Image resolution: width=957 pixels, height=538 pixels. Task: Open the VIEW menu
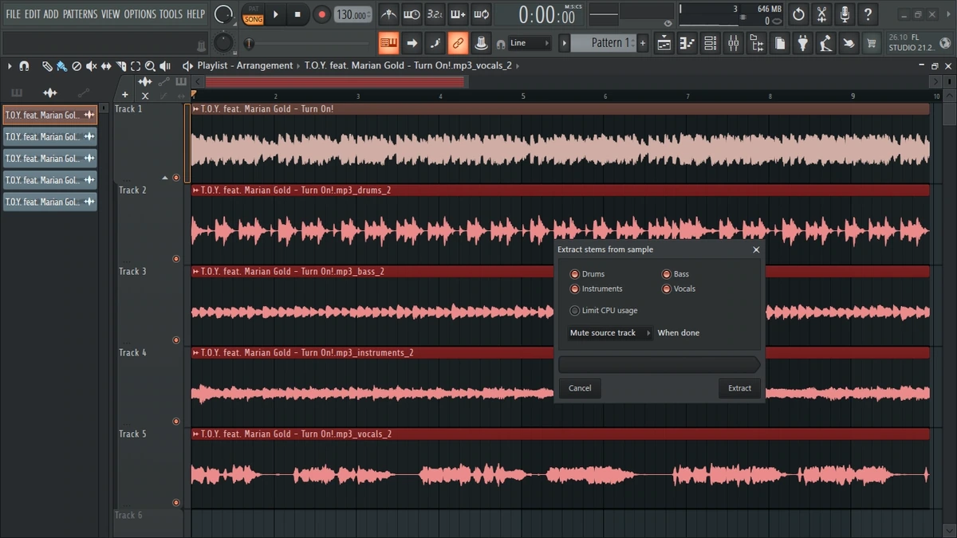[x=111, y=14]
